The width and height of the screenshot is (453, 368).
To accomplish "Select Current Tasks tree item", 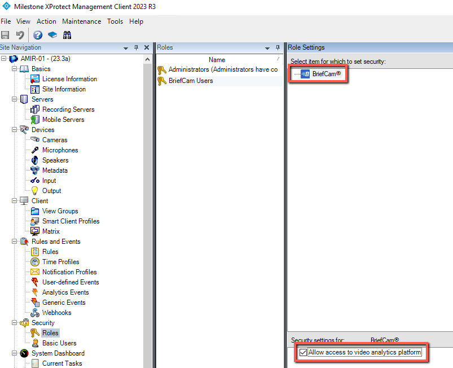I will pyautogui.click(x=62, y=363).
